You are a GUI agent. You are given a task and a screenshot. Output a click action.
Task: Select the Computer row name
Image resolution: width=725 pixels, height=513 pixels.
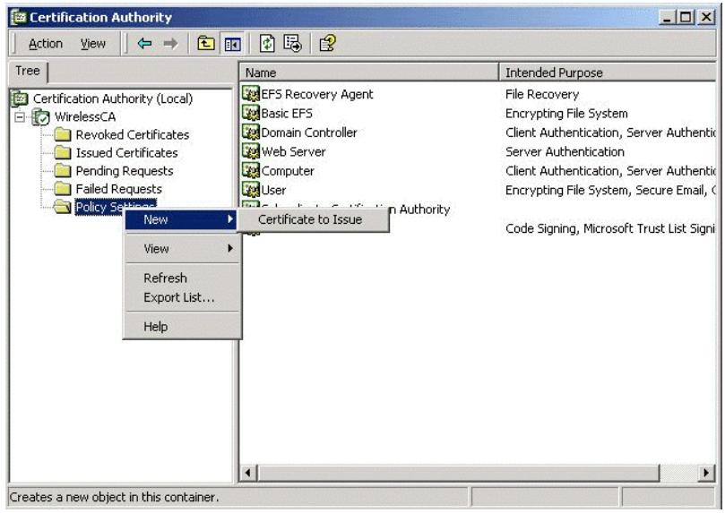pyautogui.click(x=288, y=171)
